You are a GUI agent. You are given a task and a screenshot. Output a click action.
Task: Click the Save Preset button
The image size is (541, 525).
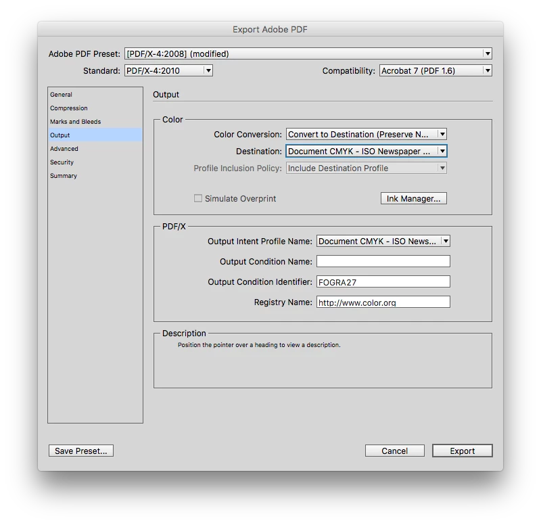tap(81, 451)
